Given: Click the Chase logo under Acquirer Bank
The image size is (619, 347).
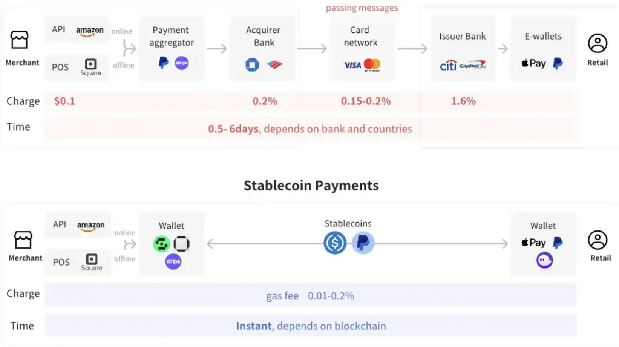Looking at the screenshot, I should (x=252, y=65).
